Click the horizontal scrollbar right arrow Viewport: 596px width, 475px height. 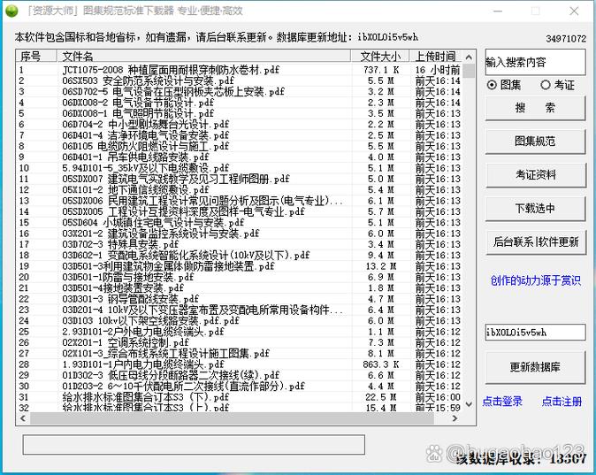click(455, 418)
